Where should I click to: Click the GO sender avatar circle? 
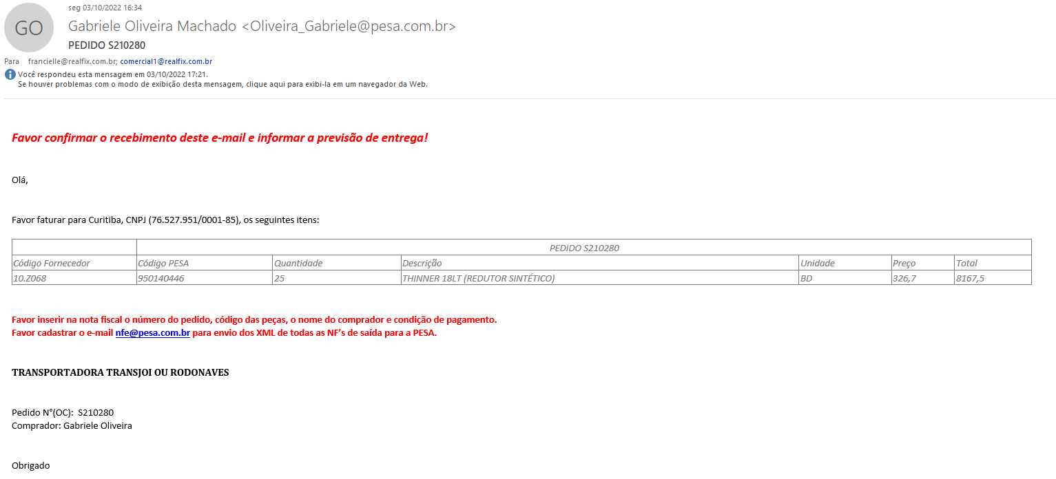pos(29,28)
